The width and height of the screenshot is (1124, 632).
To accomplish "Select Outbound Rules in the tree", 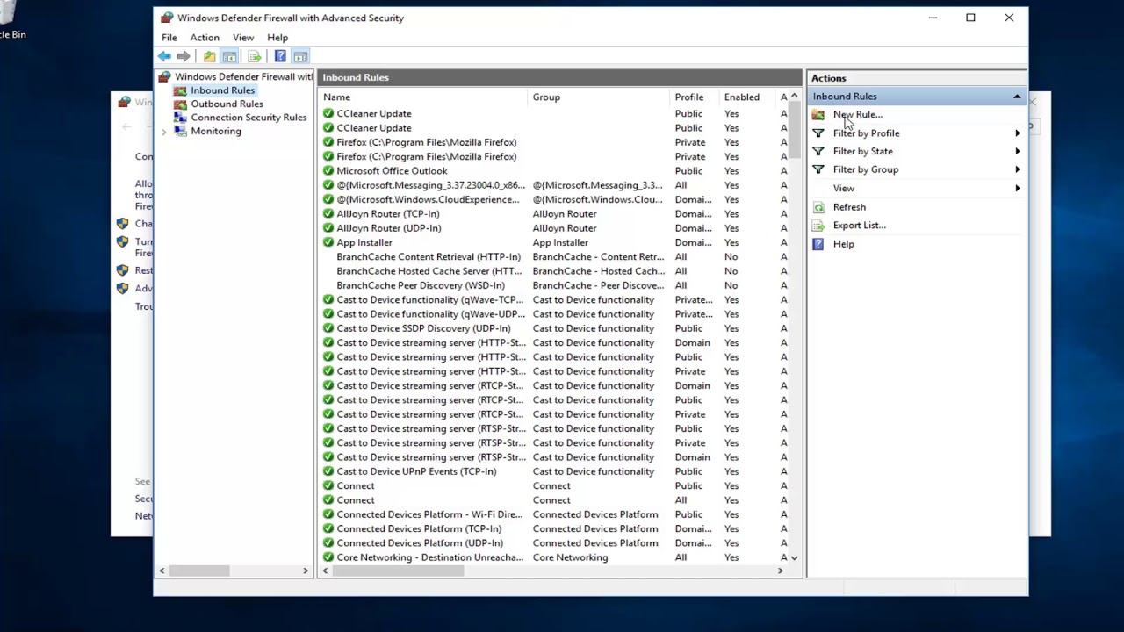I will (x=227, y=104).
